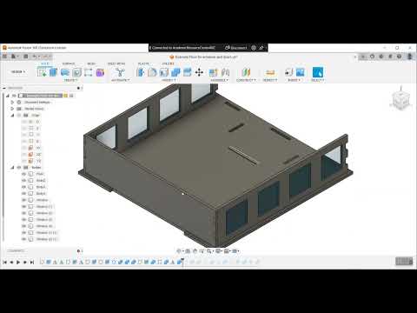Click the job status clock icon
The image size is (417, 313).
point(381,57)
